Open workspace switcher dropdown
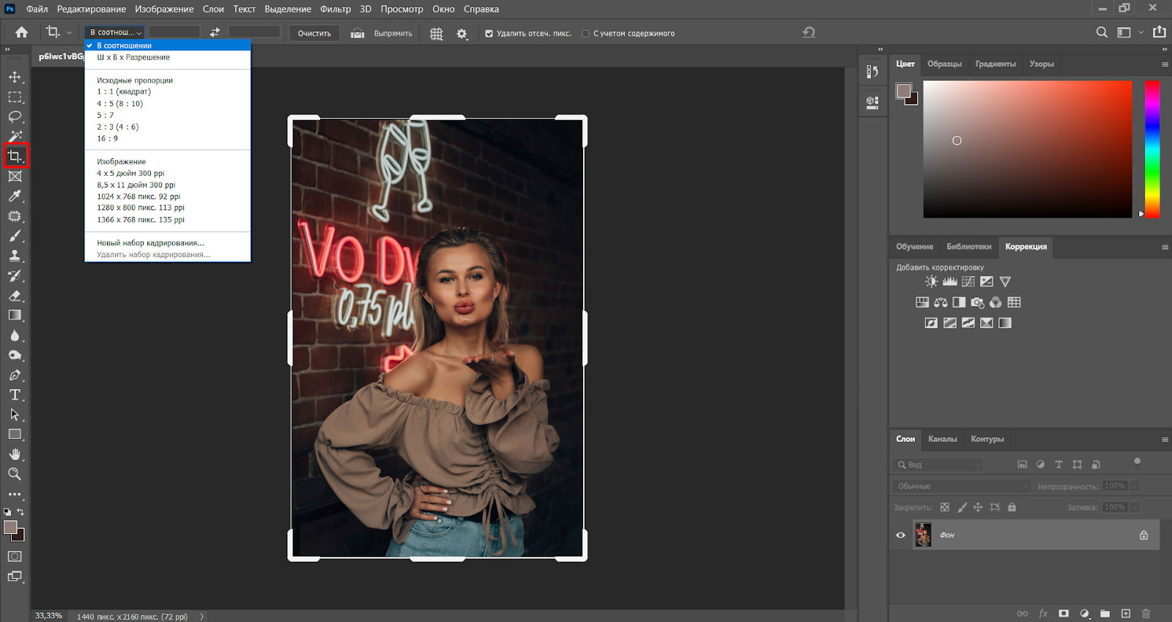1172x622 pixels. click(x=1141, y=32)
